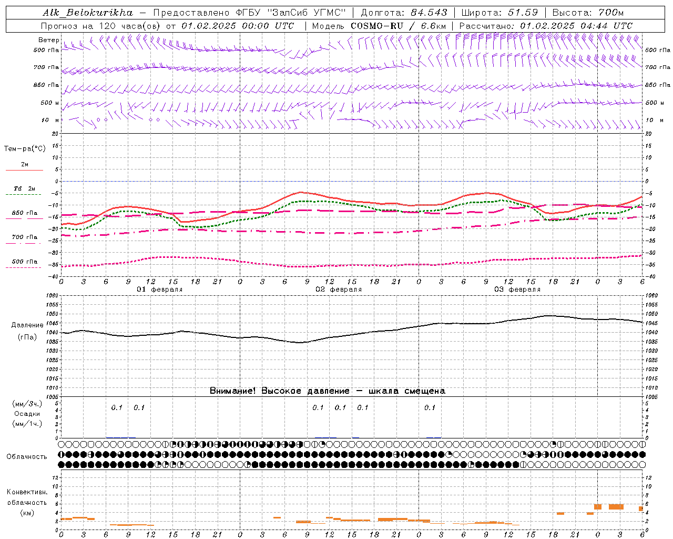Screen dimensions: 673x539
Task: Click the 03 февраля date label
Action: (517, 290)
